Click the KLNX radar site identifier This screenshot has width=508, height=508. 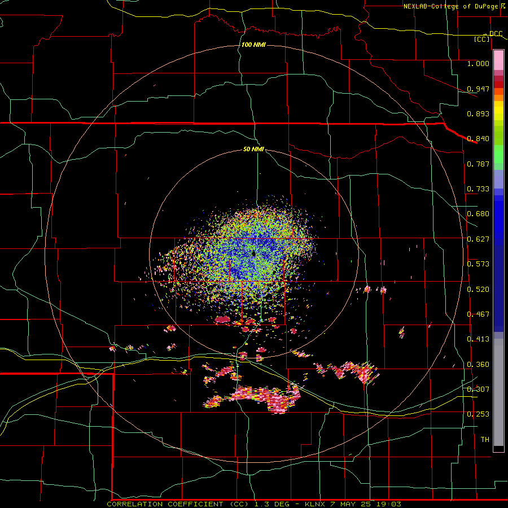click(x=316, y=504)
